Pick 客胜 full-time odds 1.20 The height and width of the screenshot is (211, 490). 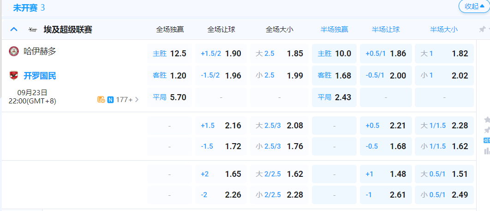169,76
